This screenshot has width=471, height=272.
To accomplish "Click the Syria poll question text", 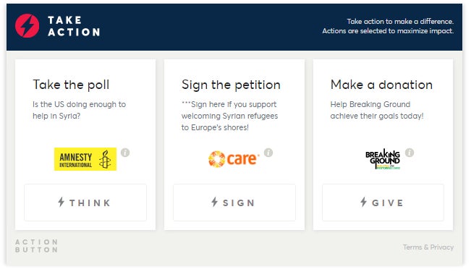I will [80, 110].
